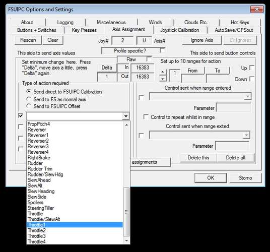The image size is (270, 252).
Task: Select RightBrake list entry
Action: pyautogui.click(x=75, y=158)
